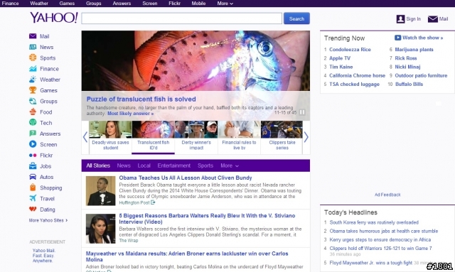The height and width of the screenshot is (272, 455).
Task: Open the Jobs briefcase icon
Action: 33,166
